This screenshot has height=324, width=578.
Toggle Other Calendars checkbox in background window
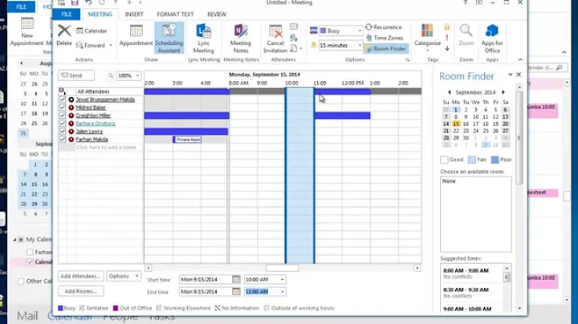point(21,281)
